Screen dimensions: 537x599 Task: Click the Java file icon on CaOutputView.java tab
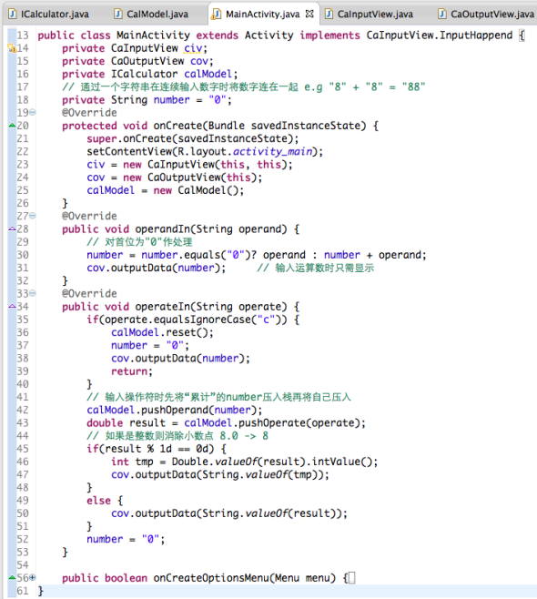[x=442, y=15]
